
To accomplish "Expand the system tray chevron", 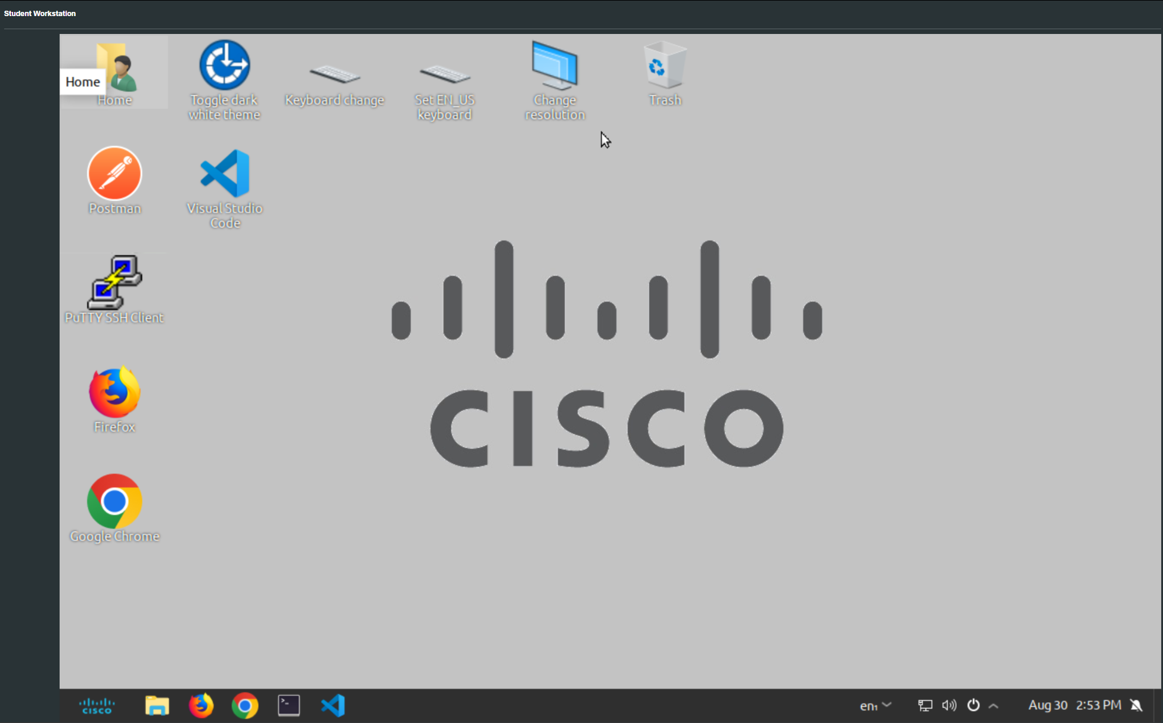I will click(994, 706).
